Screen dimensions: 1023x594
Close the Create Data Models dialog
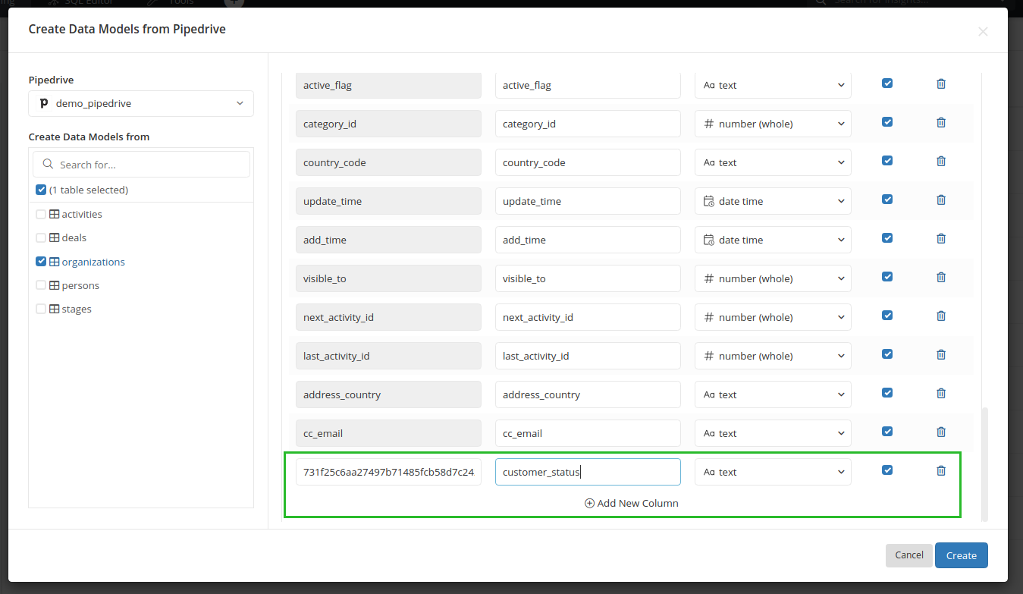[983, 31]
